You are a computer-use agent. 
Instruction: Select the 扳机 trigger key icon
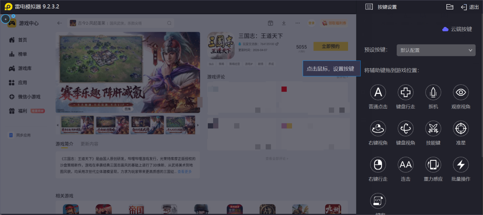[433, 92]
